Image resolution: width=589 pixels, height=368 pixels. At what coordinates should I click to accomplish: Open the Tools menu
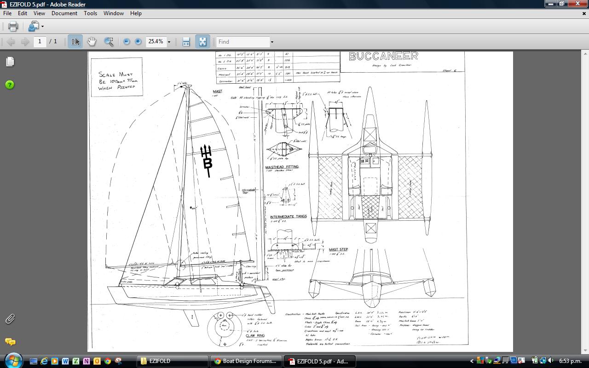(90, 13)
